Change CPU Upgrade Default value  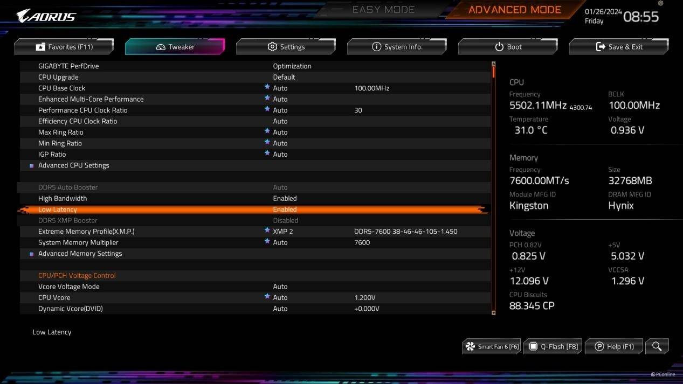pyautogui.click(x=284, y=77)
